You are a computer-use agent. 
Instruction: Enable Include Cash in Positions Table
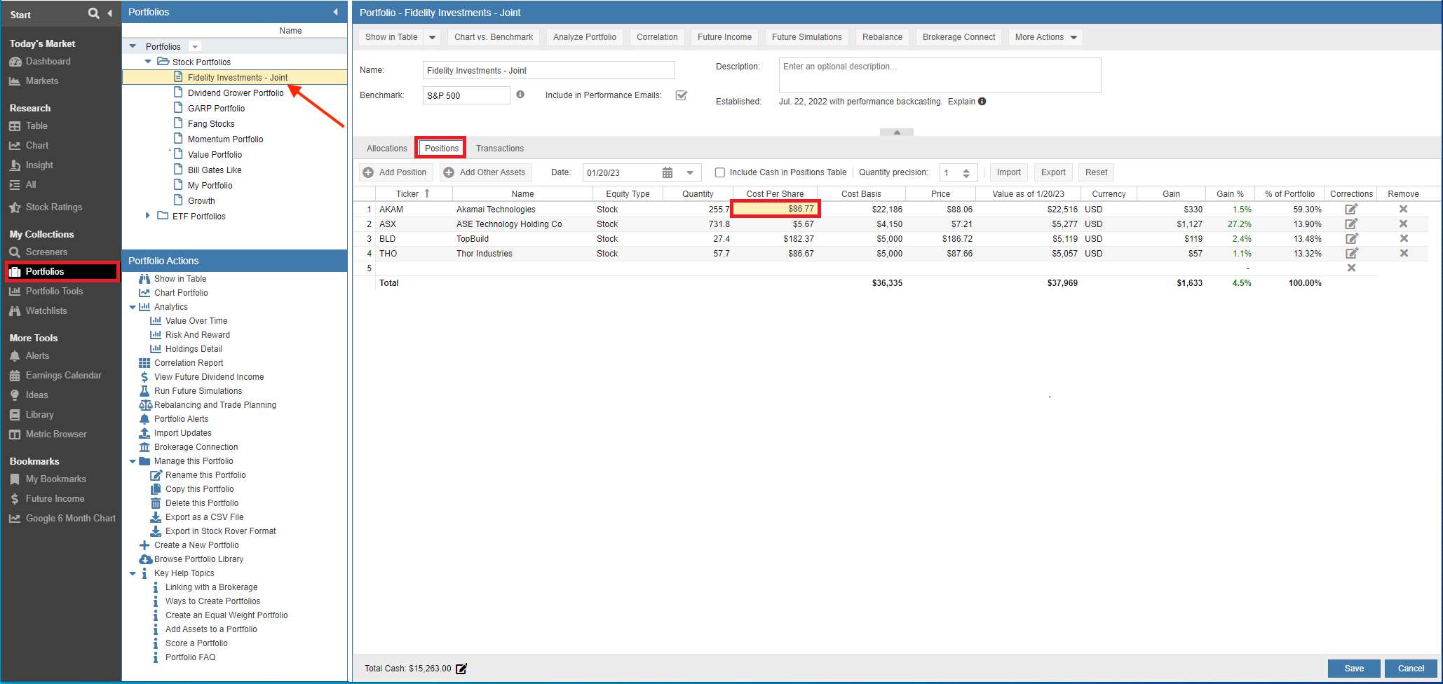tap(719, 172)
